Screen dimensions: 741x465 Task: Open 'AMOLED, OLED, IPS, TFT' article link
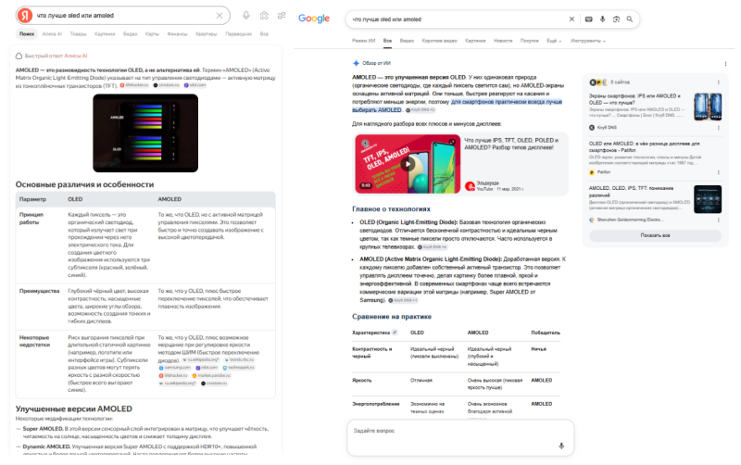[x=632, y=192]
